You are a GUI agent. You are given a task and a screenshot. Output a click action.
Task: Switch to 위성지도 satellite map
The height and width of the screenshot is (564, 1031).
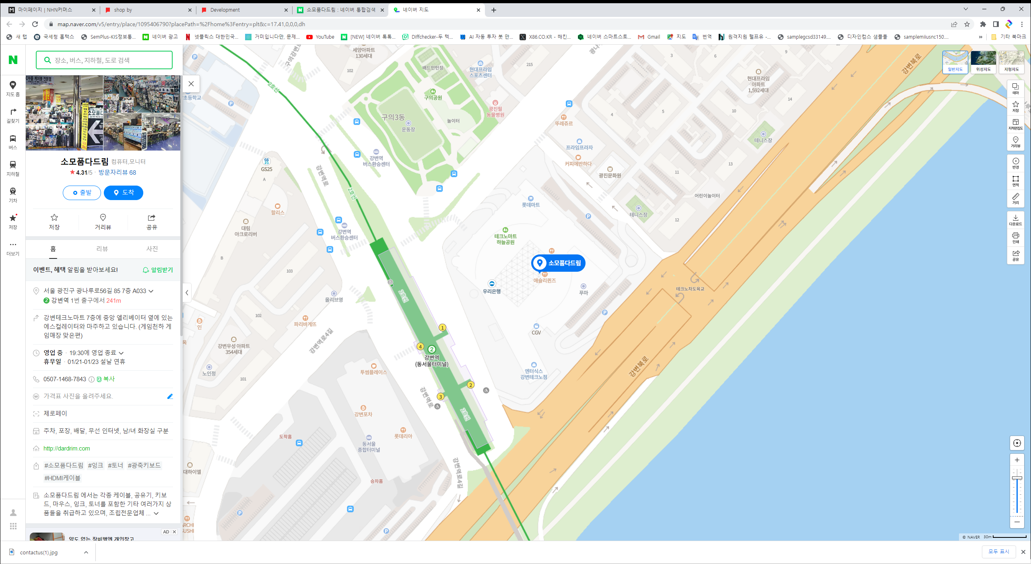click(x=983, y=62)
